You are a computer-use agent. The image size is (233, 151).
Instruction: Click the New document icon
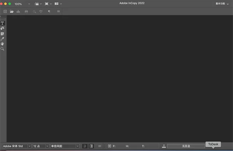point(5,11)
